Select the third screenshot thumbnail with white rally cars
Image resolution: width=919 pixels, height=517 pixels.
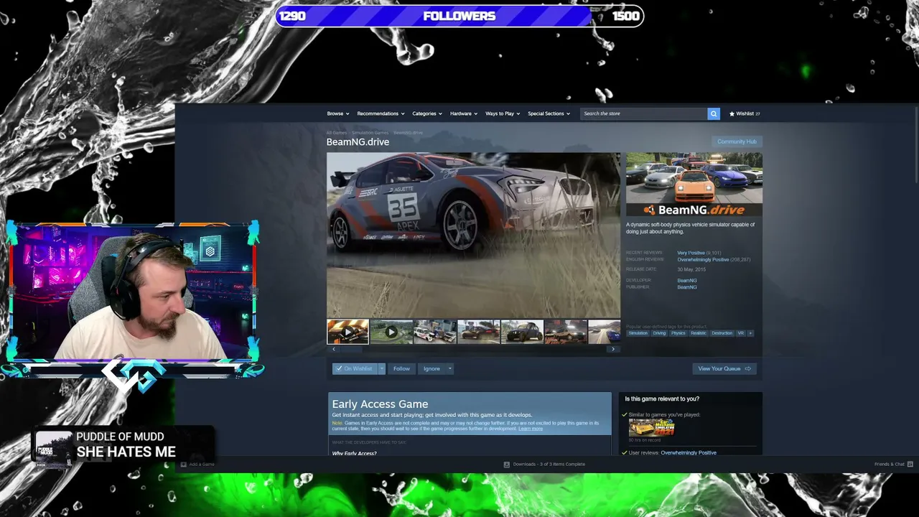click(435, 332)
